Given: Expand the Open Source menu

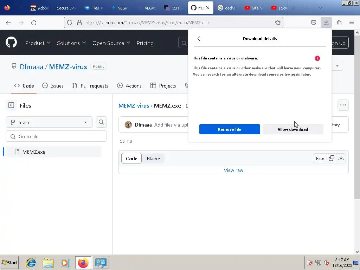Looking at the screenshot, I should point(111,43).
